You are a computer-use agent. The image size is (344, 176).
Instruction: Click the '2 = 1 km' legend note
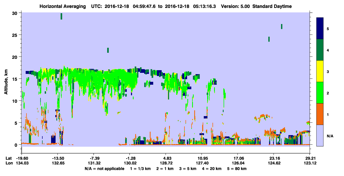[x=165, y=169]
